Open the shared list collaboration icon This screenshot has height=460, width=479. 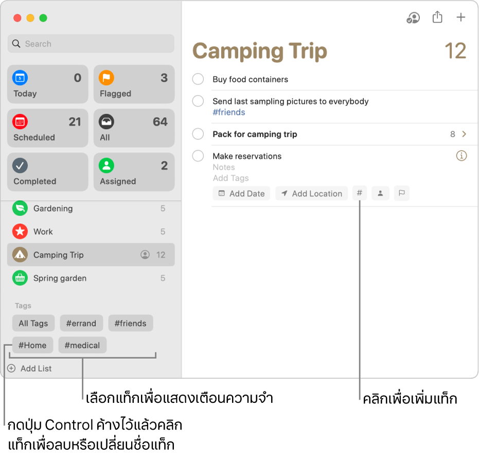pyautogui.click(x=413, y=18)
